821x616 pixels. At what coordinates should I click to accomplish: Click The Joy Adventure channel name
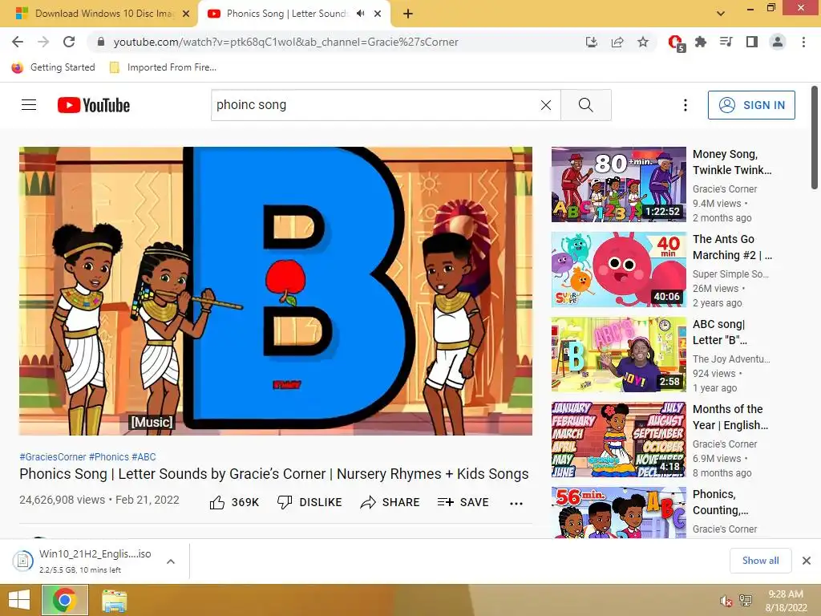(731, 359)
